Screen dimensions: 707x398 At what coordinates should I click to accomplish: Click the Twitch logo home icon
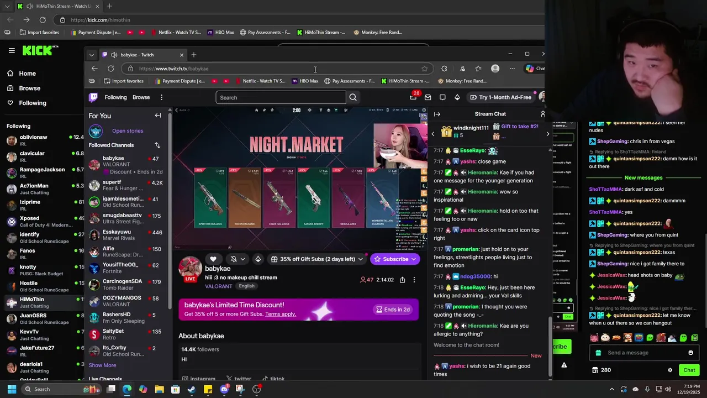tap(93, 97)
